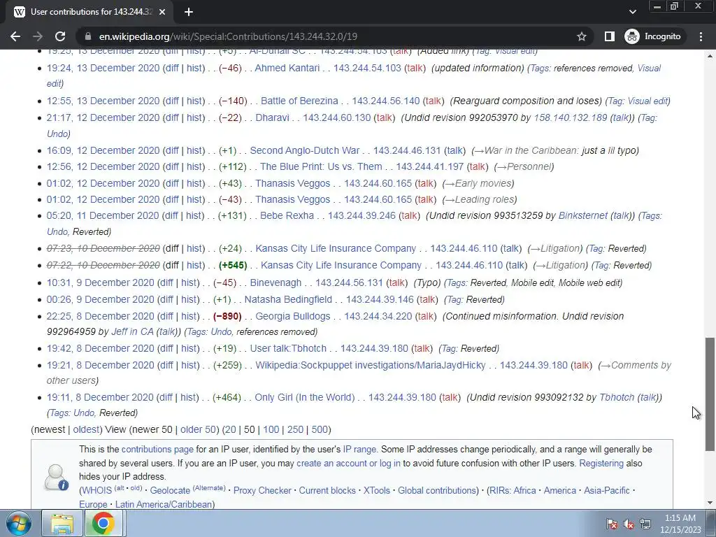Viewport: 716px width, 537px height.
Task: Open The Blue Print: Us vs. Them link
Action: click(x=321, y=166)
